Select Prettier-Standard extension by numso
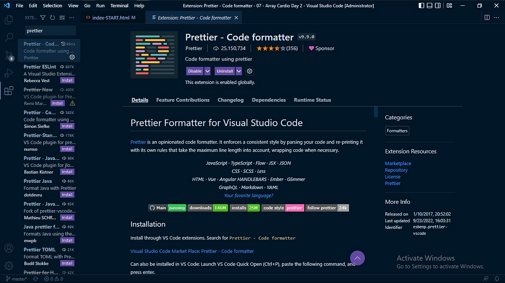The width and height of the screenshot is (505, 283). [x=49, y=142]
